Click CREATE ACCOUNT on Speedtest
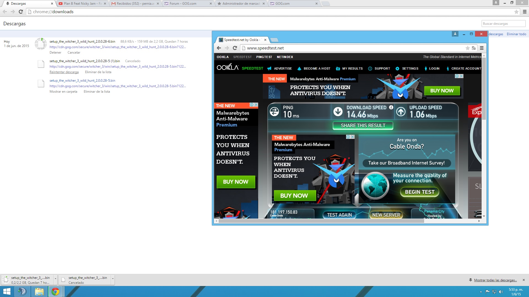The height and width of the screenshot is (297, 529). [x=463, y=68]
